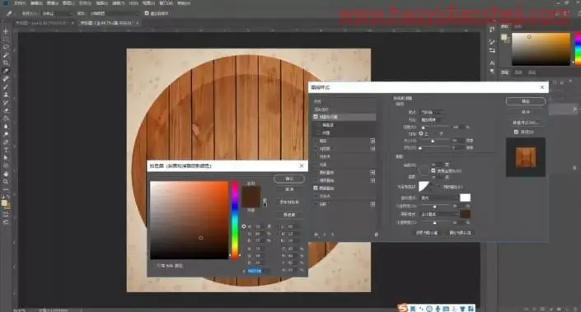
Task: Toggle the Preview checkbox in Layer Style
Action: pyautogui.click(x=516, y=132)
